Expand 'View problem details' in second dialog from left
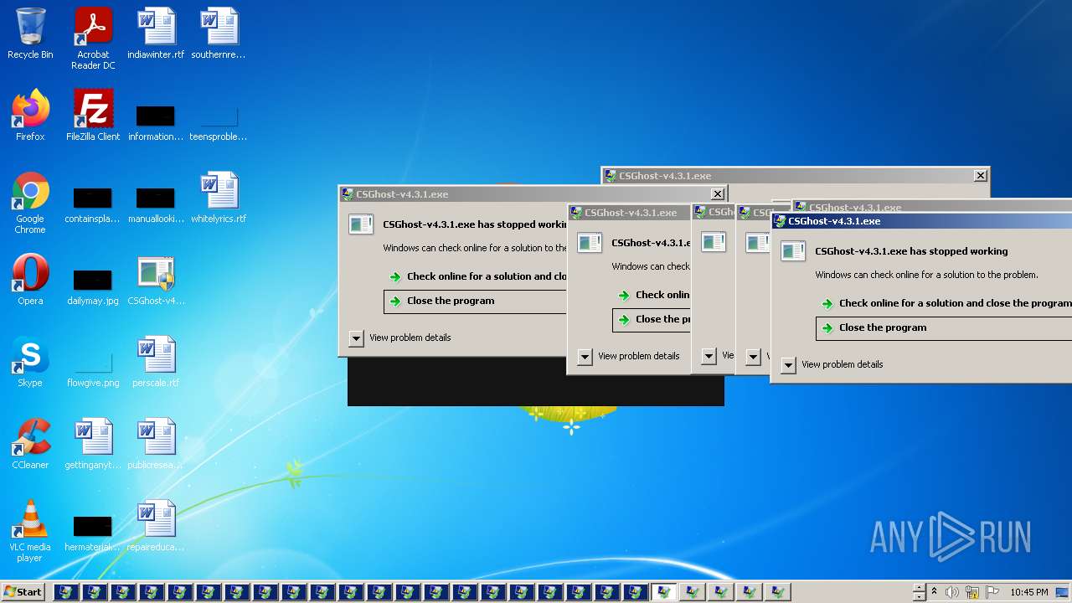This screenshot has width=1072, height=603. click(585, 357)
